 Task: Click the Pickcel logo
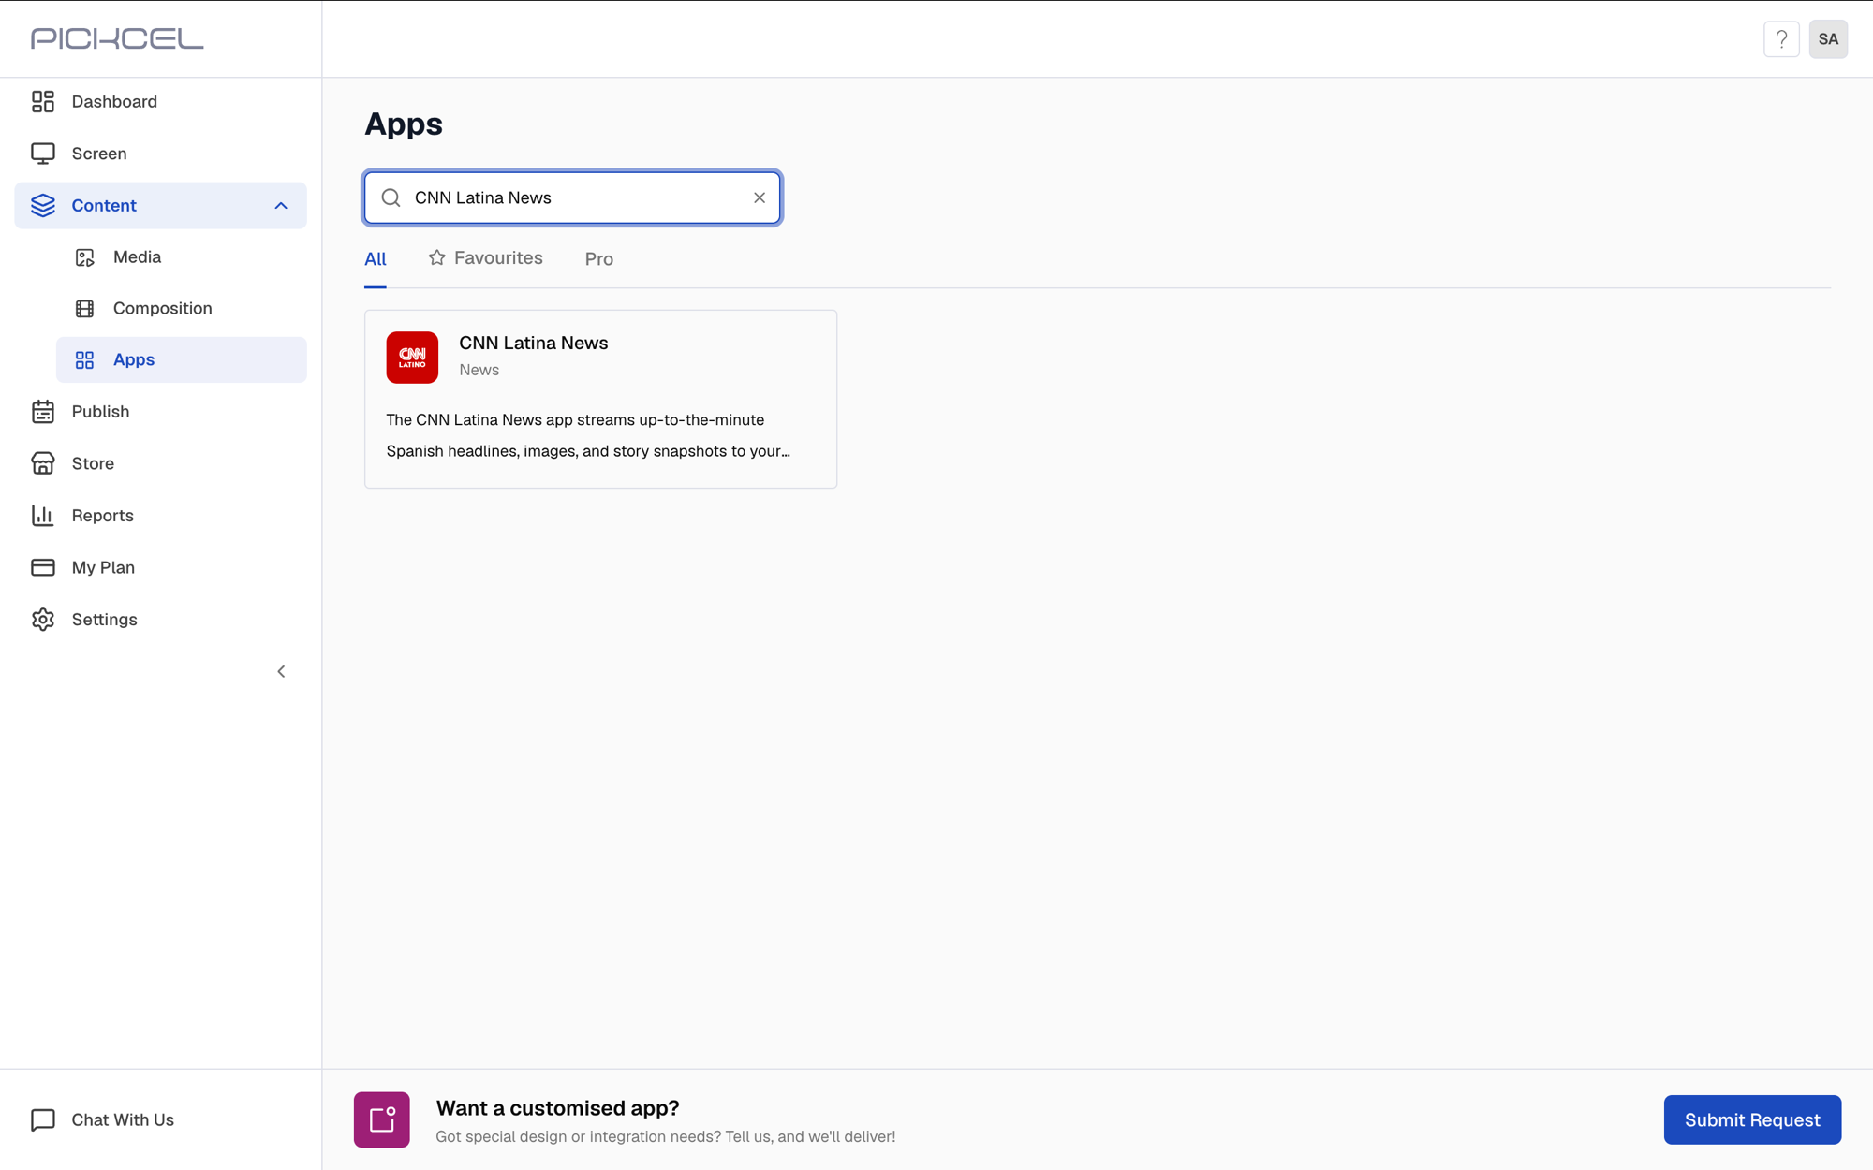coord(117,38)
